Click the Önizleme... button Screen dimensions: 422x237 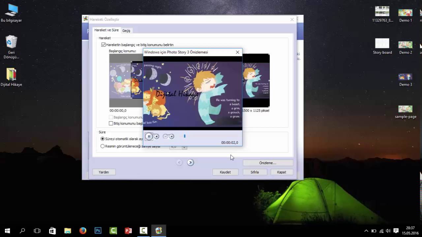tap(268, 163)
